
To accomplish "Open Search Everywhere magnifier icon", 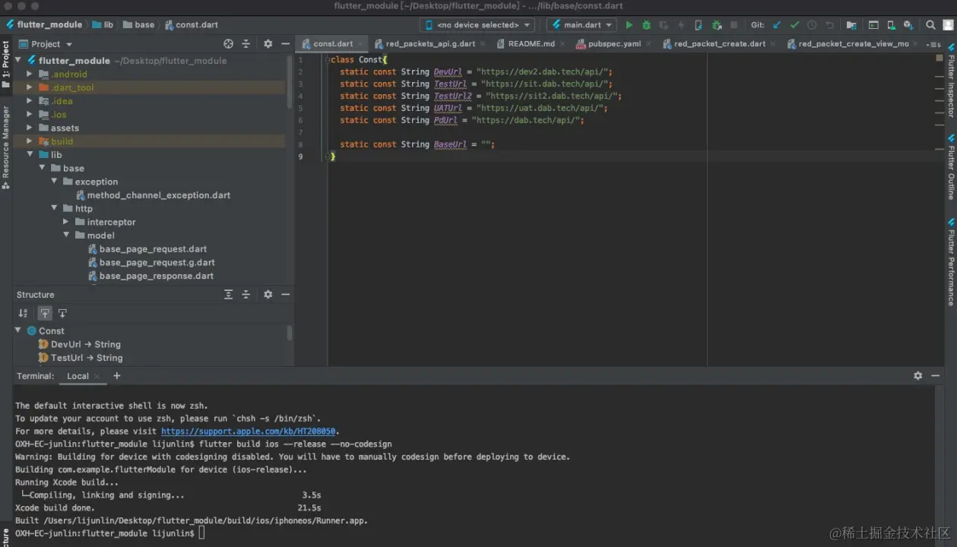I will (x=930, y=25).
